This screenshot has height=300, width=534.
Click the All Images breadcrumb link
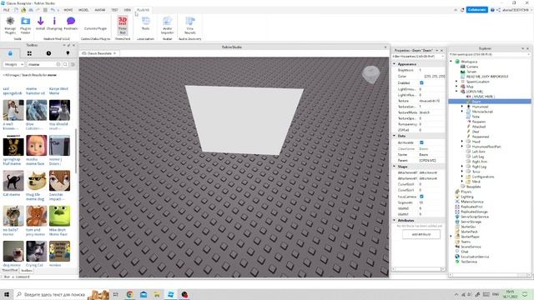11,75
